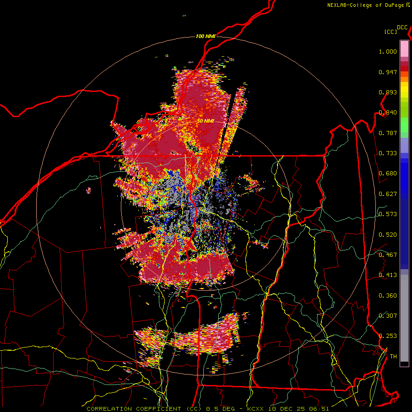Click the 0.680 scale value
Image resolution: width=412 pixels, height=412 pixels.
click(x=388, y=173)
